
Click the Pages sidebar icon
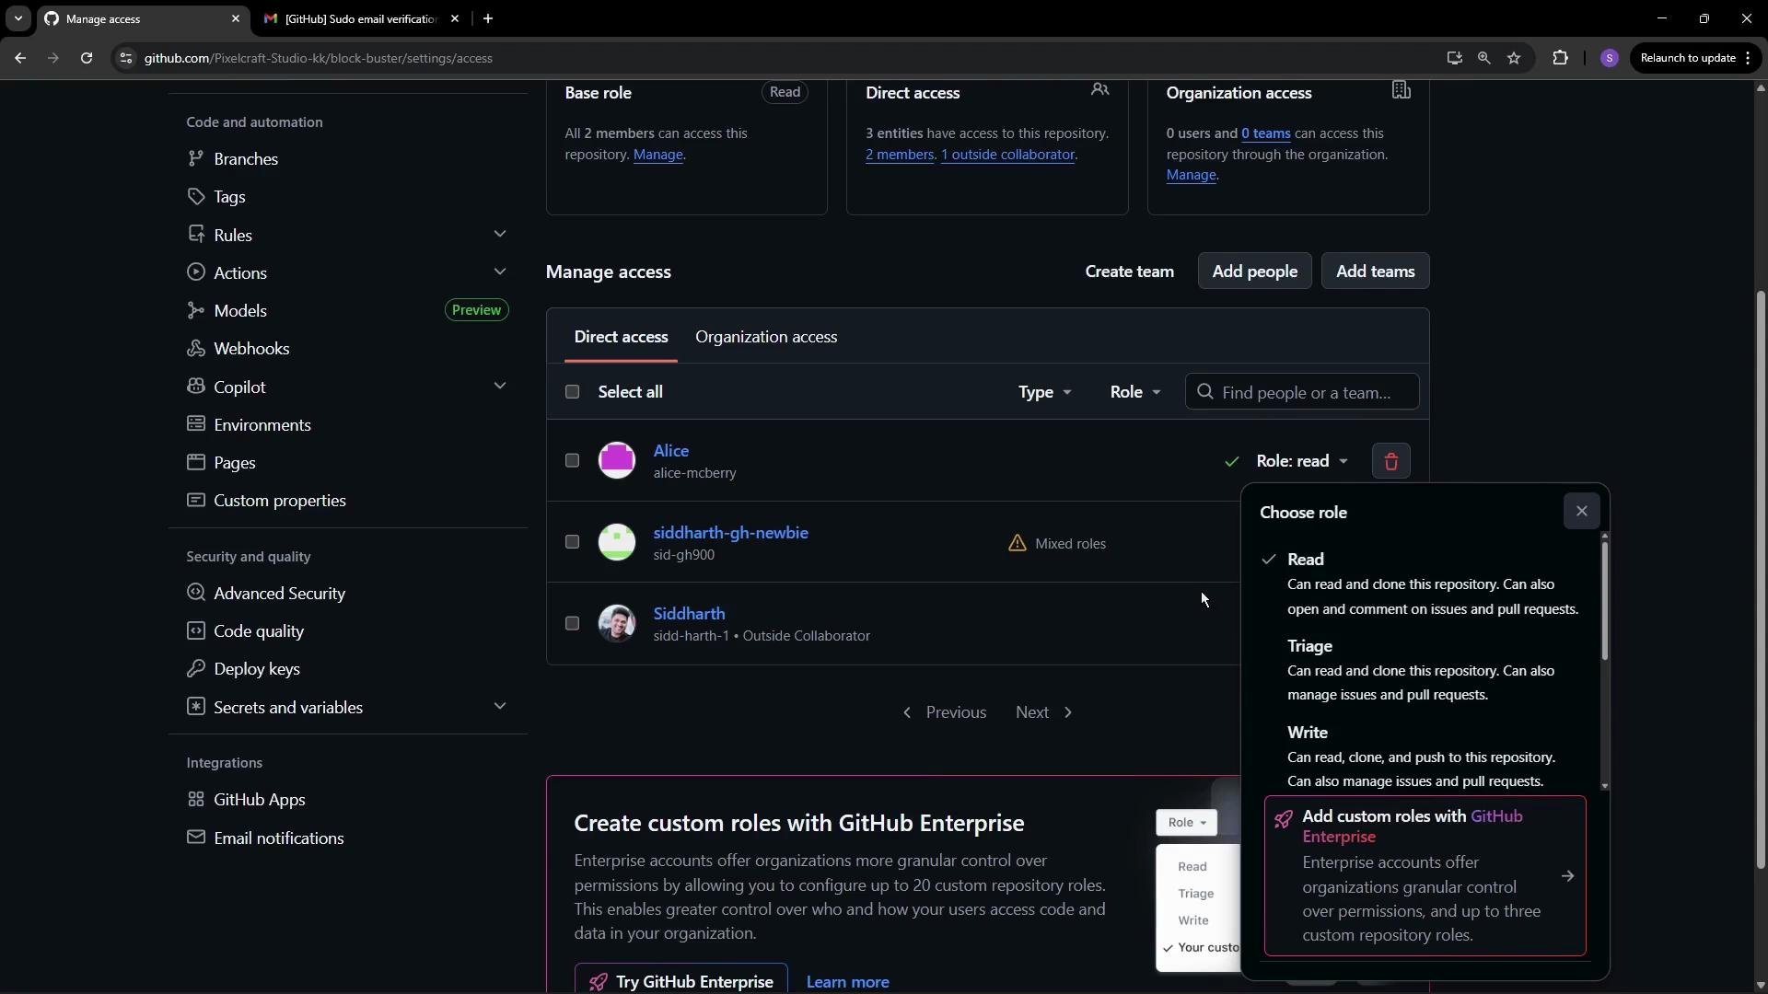click(195, 462)
